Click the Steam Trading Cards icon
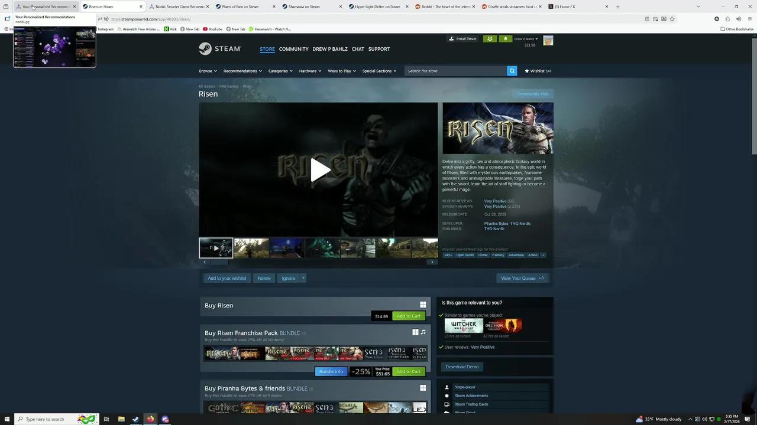The width and height of the screenshot is (757, 425). 447,404
